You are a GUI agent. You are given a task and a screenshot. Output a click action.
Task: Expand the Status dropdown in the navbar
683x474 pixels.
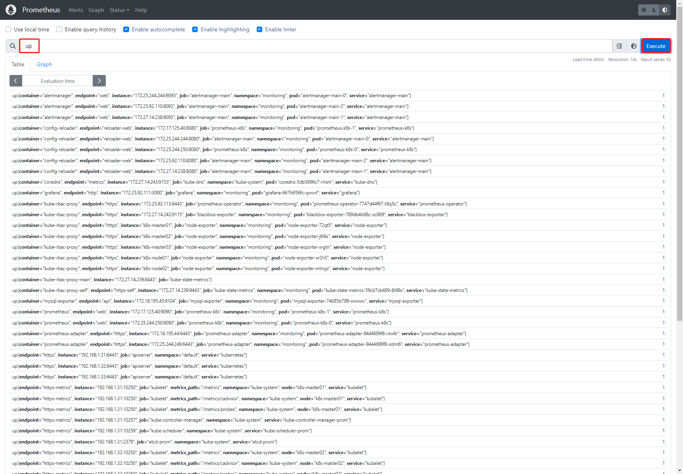pos(119,10)
